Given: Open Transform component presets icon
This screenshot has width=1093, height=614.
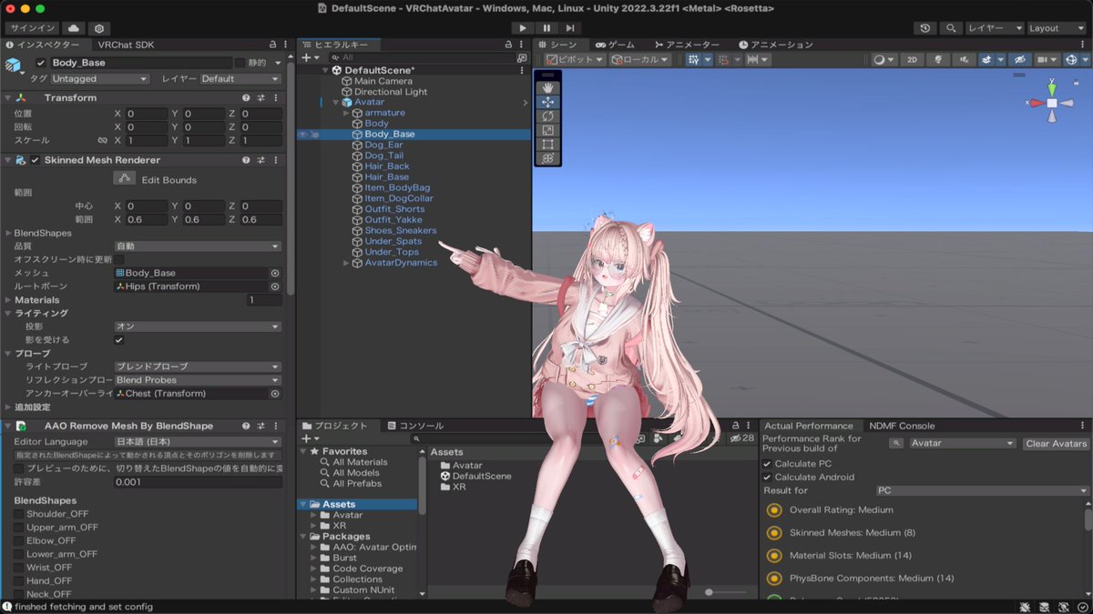Looking at the screenshot, I should 260,97.
